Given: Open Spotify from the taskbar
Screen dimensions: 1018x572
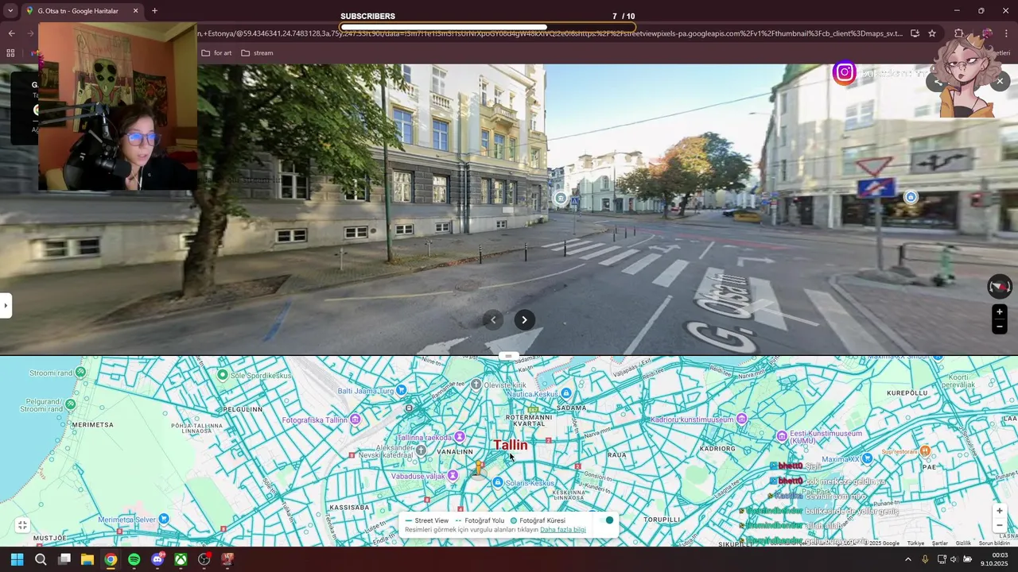Looking at the screenshot, I should pyautogui.click(x=134, y=559).
